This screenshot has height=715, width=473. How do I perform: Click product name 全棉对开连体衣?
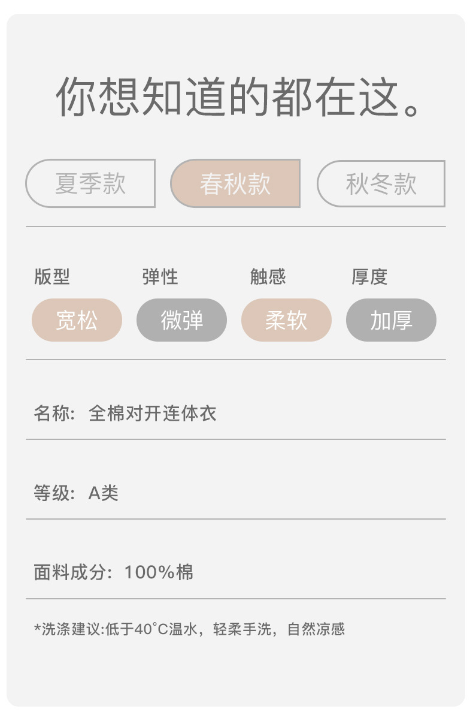tap(152, 414)
